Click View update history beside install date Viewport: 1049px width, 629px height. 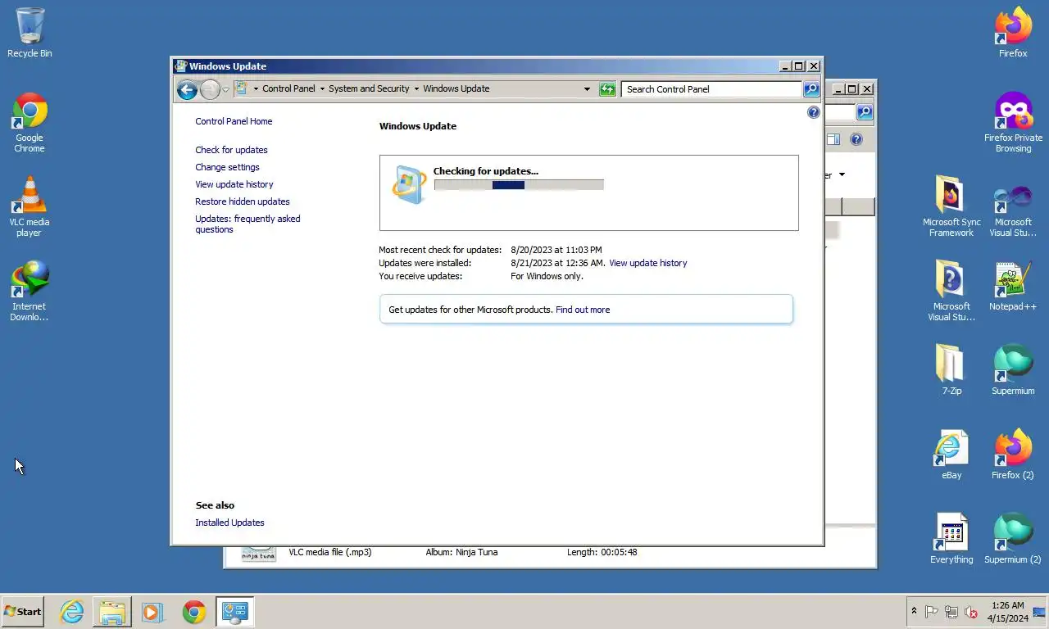point(648,263)
